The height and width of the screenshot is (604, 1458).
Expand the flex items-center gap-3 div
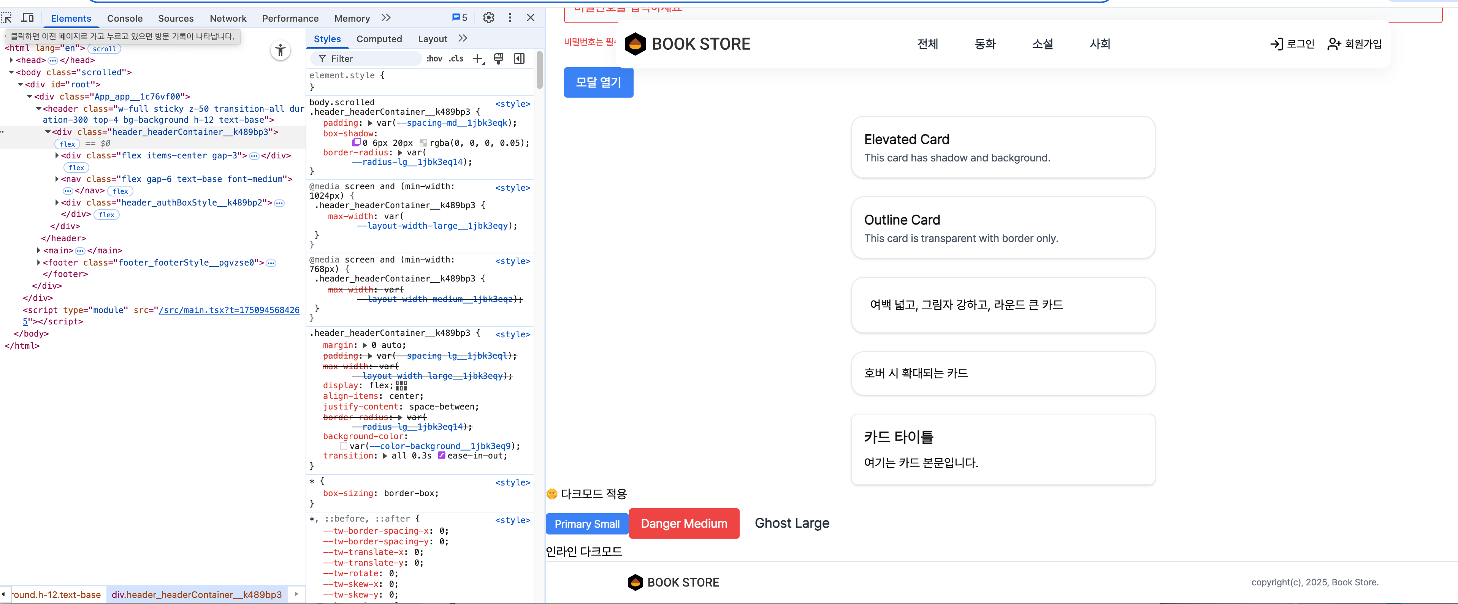pyautogui.click(x=57, y=155)
